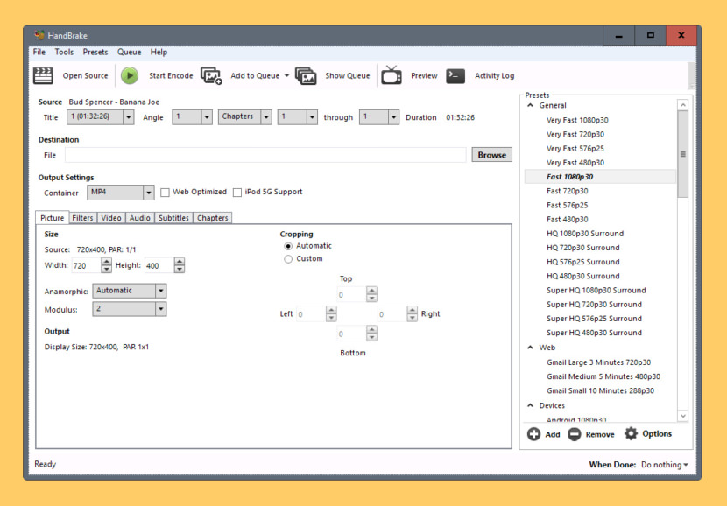Image resolution: width=727 pixels, height=506 pixels.
Task: Open the File menu
Action: coord(39,52)
